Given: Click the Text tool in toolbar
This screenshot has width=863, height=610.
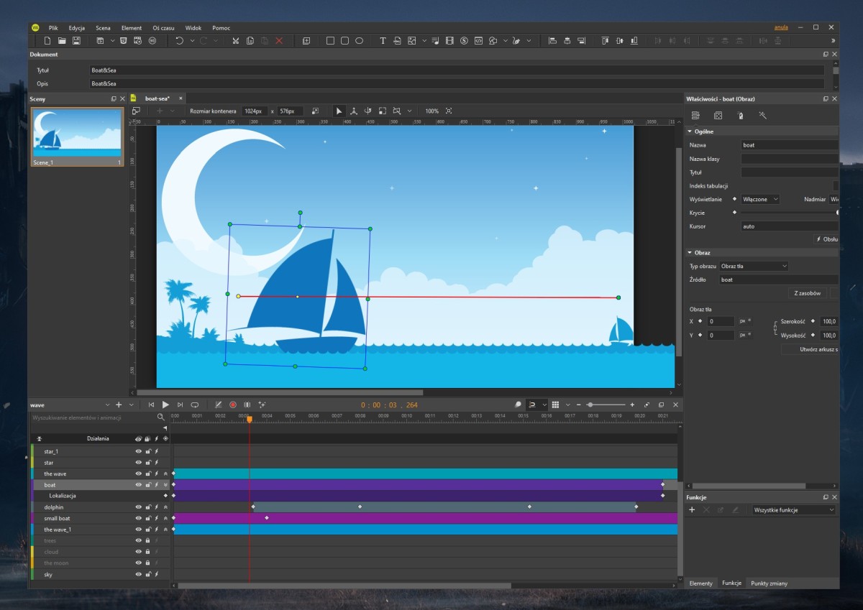Looking at the screenshot, I should (383, 41).
